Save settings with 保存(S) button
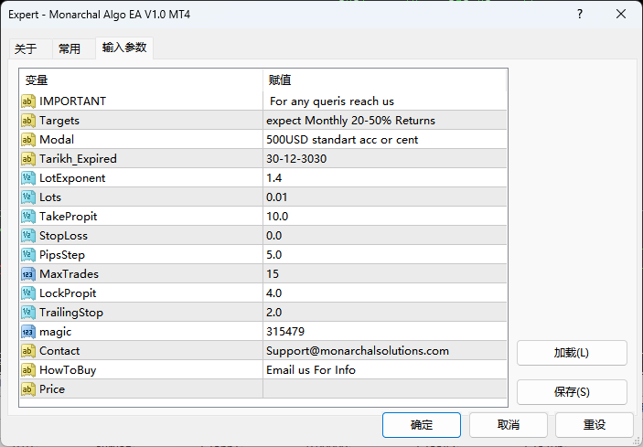 [572, 392]
